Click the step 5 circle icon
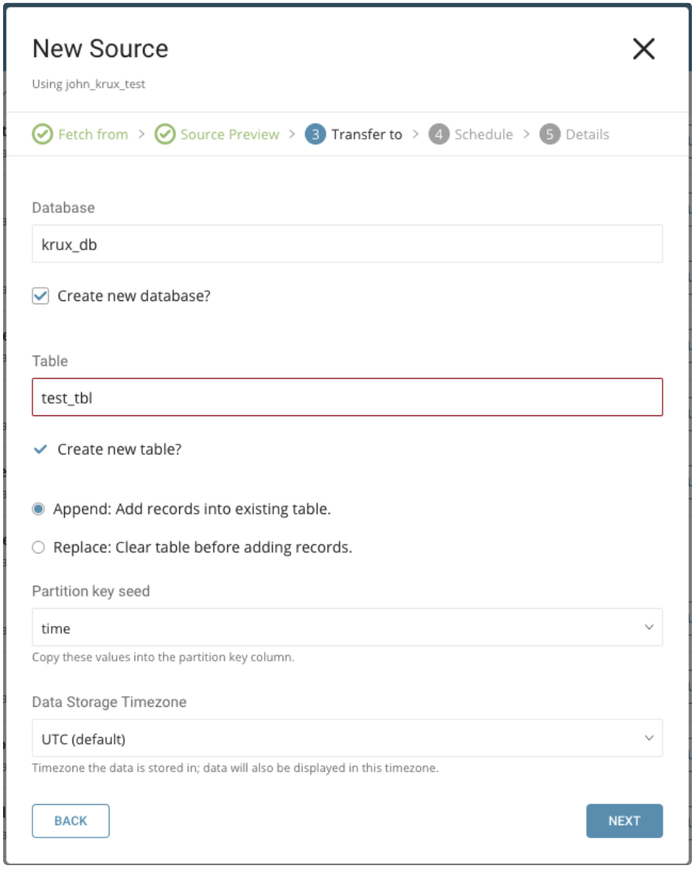Image resolution: width=695 pixels, height=869 pixels. click(550, 134)
